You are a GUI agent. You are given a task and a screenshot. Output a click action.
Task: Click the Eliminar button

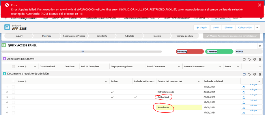tap(229, 27)
